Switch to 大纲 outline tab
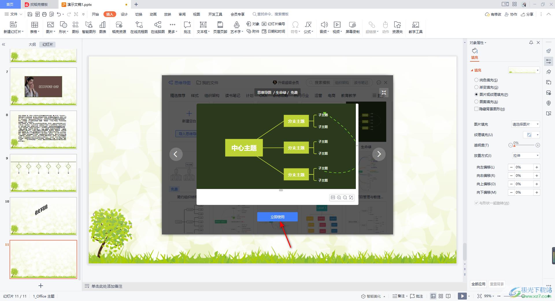 tap(32, 44)
